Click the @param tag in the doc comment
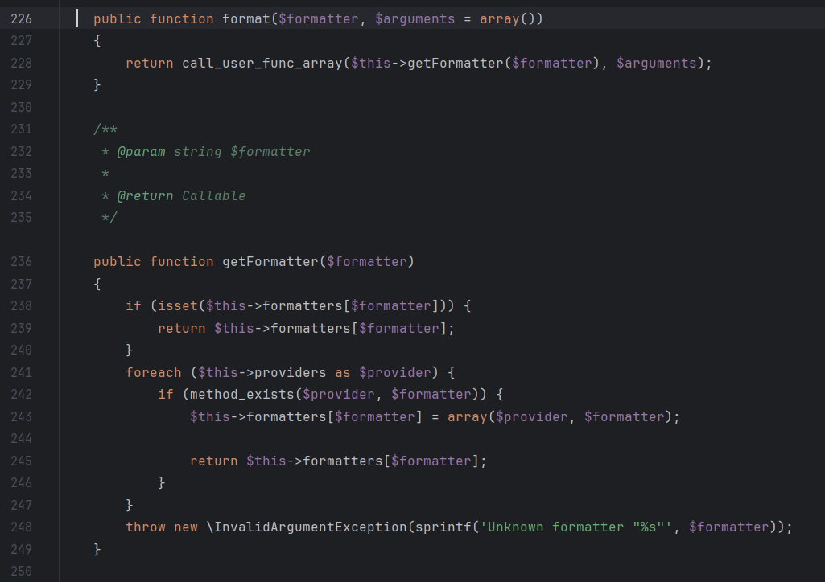The width and height of the screenshot is (825, 582). [x=141, y=151]
